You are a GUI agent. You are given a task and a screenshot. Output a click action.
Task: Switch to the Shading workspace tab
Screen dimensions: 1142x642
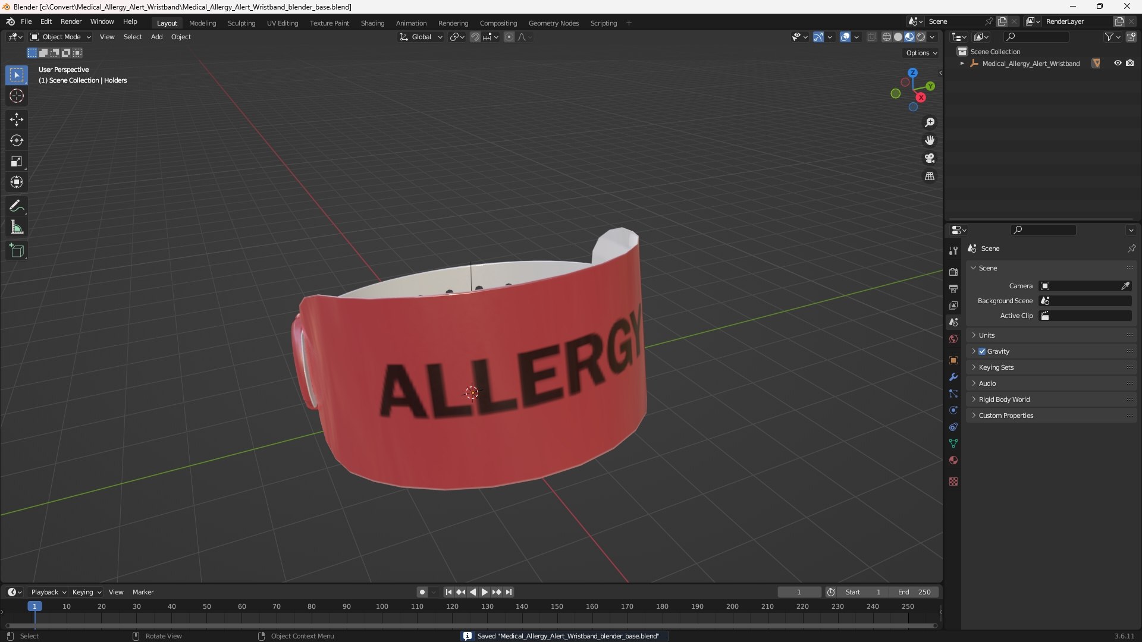(372, 23)
